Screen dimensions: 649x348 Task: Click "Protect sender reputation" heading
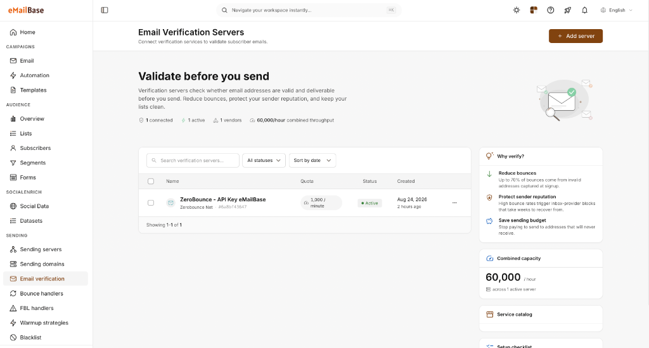click(527, 197)
